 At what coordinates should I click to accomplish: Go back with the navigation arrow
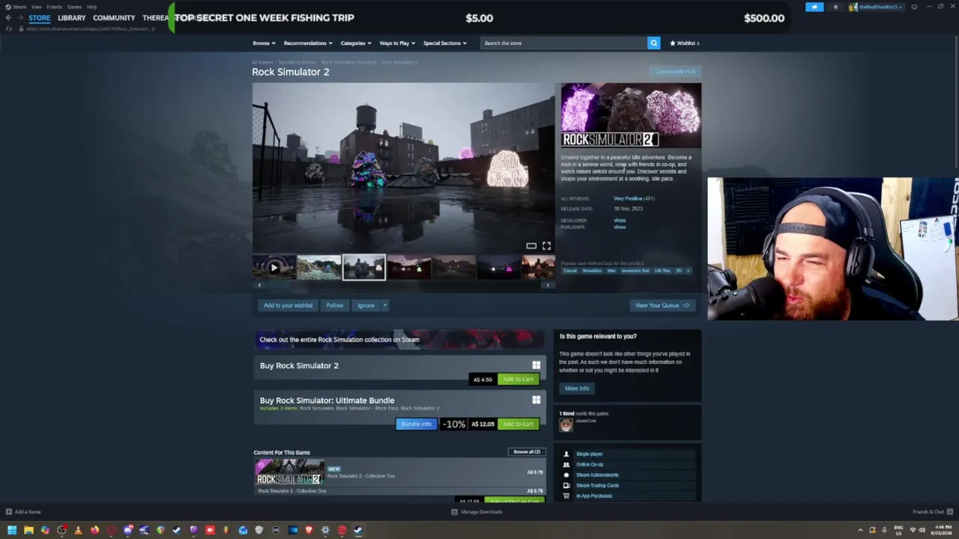tap(8, 18)
